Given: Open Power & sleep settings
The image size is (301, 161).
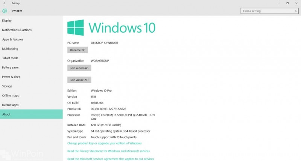Looking at the screenshot, I should pos(31,77).
